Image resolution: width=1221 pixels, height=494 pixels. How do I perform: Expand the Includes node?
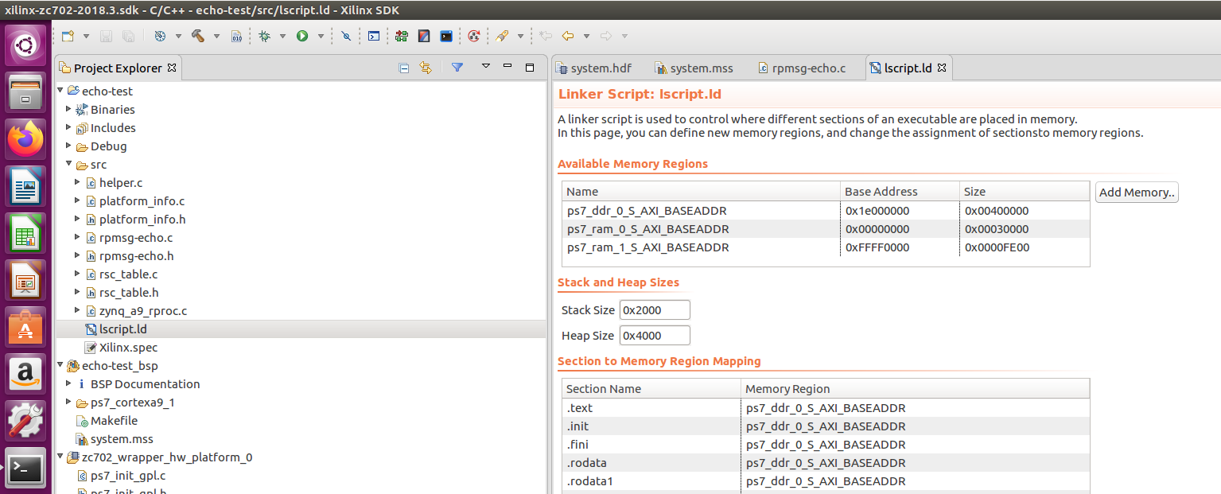click(x=69, y=127)
